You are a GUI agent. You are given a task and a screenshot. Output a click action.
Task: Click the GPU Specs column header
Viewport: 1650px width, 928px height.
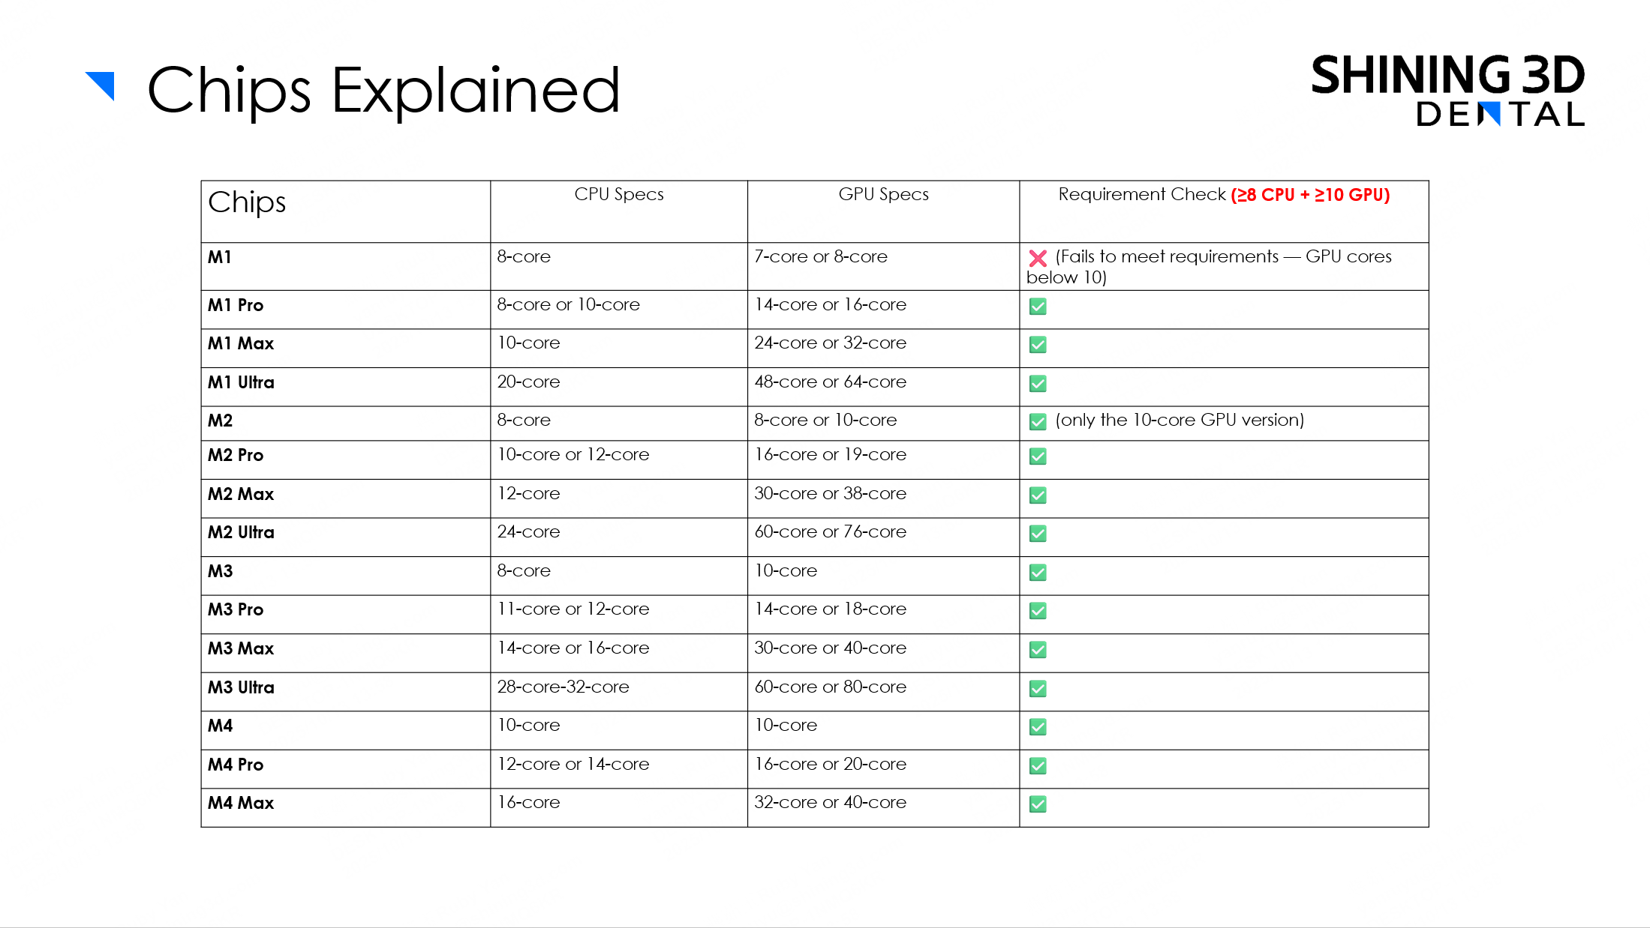pyautogui.click(x=883, y=195)
